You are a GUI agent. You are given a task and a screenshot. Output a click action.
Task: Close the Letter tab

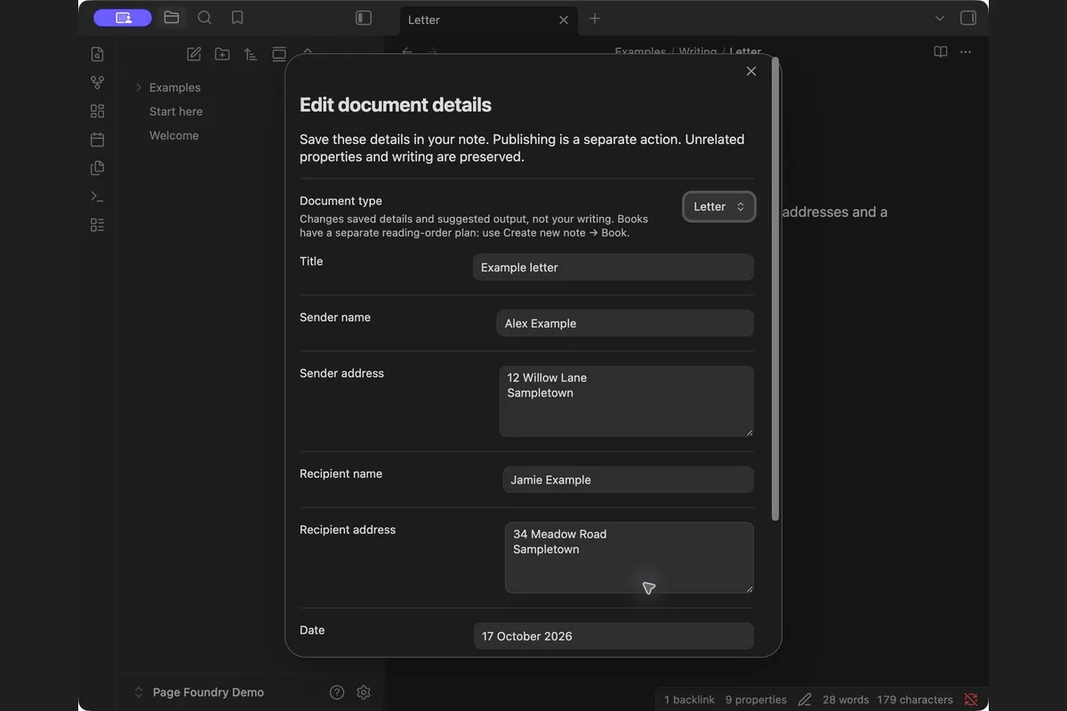click(x=564, y=20)
